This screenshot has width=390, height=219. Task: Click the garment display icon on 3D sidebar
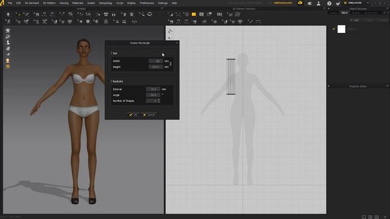coord(8,31)
